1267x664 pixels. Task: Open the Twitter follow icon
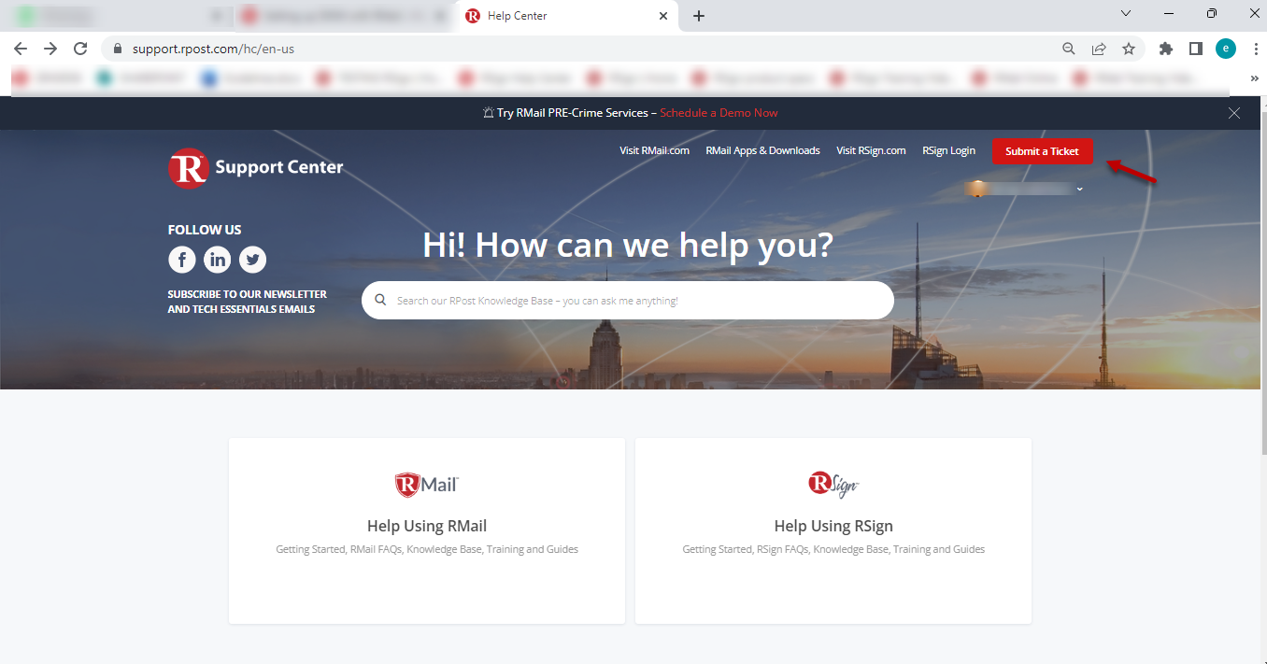(x=252, y=260)
